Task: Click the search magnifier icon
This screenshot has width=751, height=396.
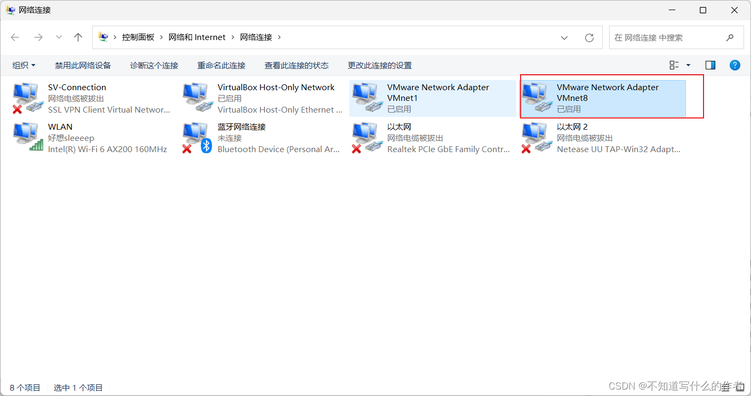Action: pos(730,37)
